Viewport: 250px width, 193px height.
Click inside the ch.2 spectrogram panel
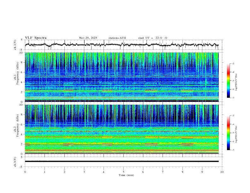122,129
